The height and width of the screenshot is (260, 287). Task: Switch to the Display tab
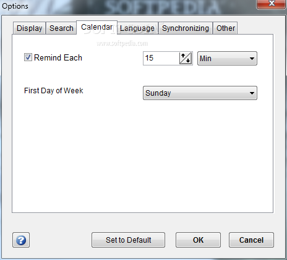click(29, 28)
